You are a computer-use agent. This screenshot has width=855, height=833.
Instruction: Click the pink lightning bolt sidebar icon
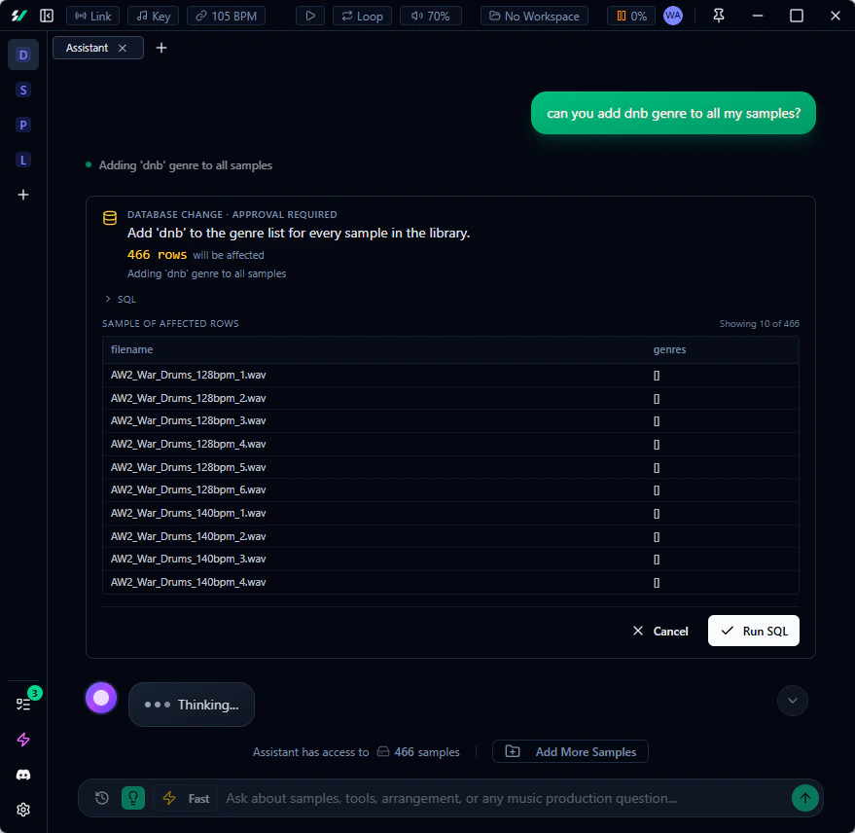coord(22,739)
